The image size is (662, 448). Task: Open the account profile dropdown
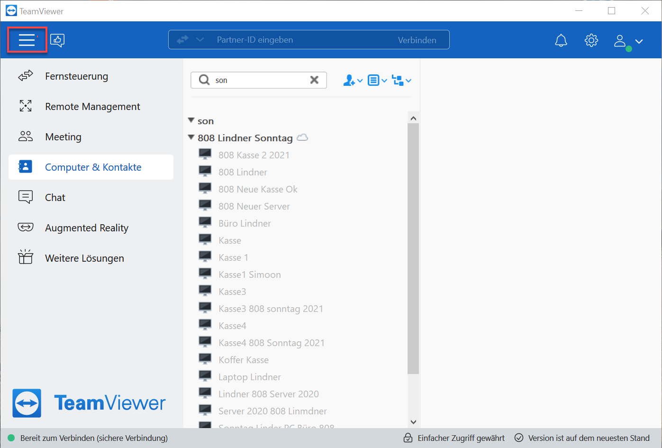click(628, 41)
